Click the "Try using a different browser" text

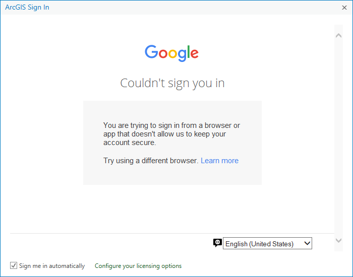click(150, 161)
